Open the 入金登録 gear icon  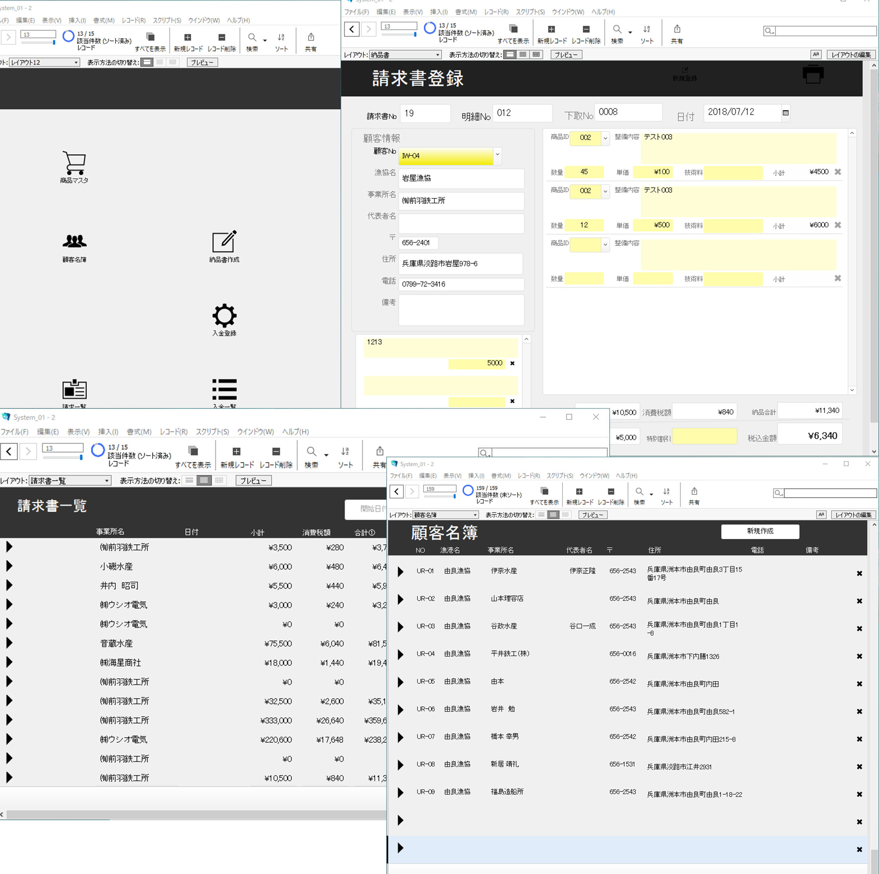click(224, 315)
